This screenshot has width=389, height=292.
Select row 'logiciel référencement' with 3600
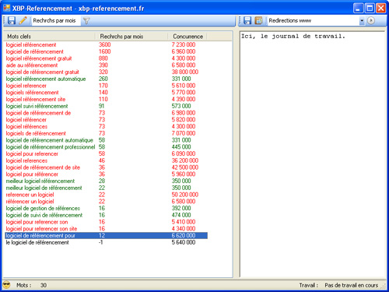pos(106,45)
